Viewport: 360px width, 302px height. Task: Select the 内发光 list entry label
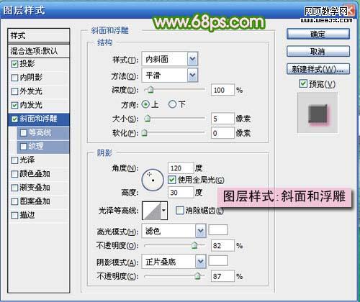click(x=31, y=105)
